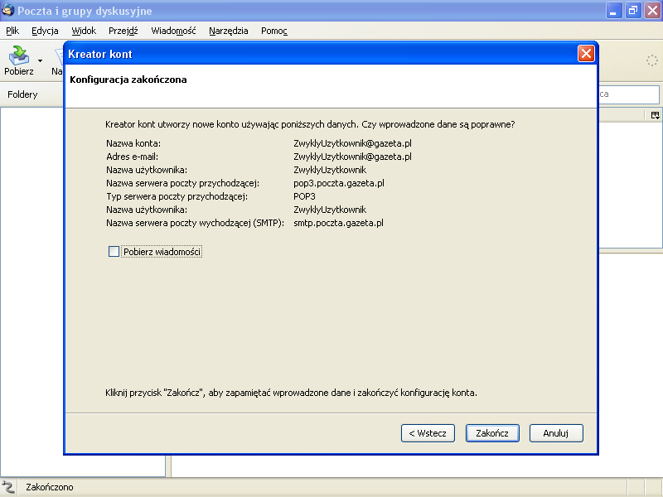Open the Edycja menu
The image size is (663, 497).
click(x=45, y=31)
